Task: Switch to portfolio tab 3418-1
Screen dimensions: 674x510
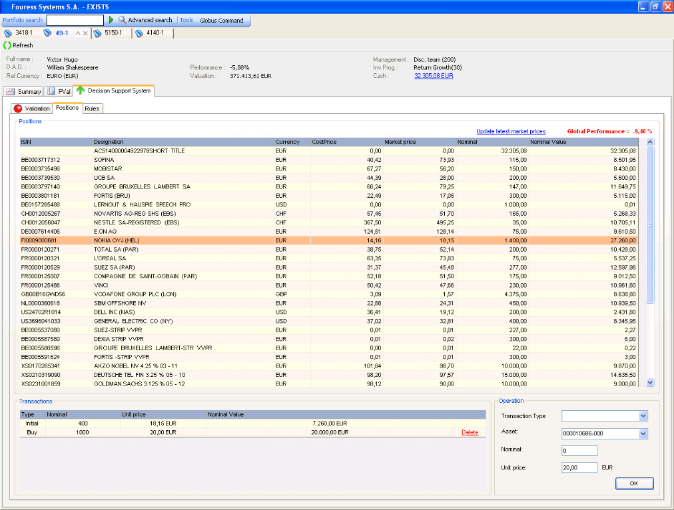Action: tap(19, 33)
